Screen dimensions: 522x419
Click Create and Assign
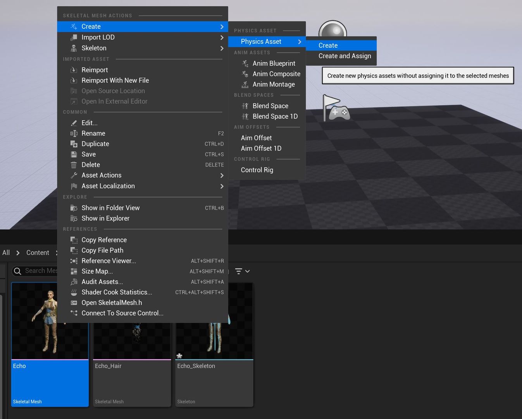(345, 55)
